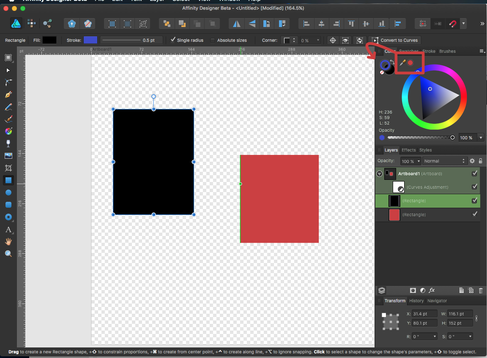487x358 pixels.
Task: Select the View hand tool
Action: click(8, 241)
